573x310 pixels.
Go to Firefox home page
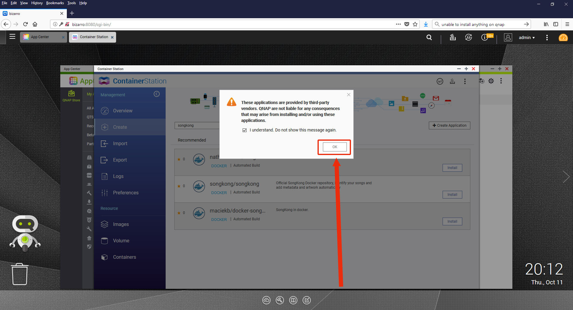35,24
